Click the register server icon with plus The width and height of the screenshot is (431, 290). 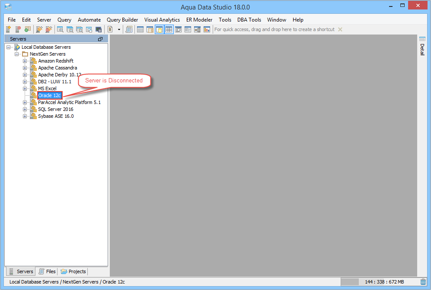click(x=9, y=29)
